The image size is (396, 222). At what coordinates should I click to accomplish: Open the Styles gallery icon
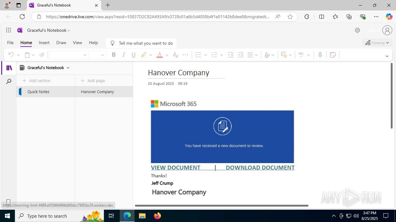[267, 55]
